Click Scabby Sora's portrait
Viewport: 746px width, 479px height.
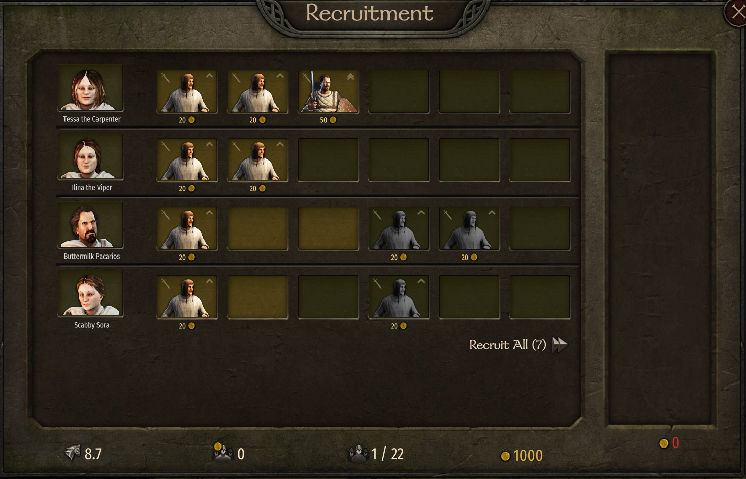[90, 293]
